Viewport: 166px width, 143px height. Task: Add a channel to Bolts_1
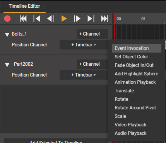[92, 34]
